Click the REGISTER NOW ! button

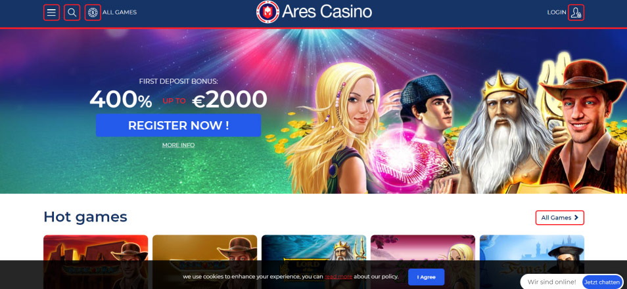[x=178, y=125]
